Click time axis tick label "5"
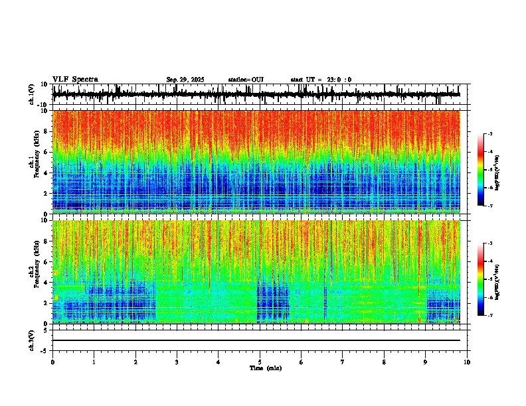The width and height of the screenshot is (526, 406). coord(260,362)
